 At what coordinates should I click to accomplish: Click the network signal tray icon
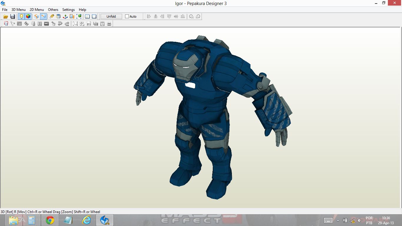352,220
